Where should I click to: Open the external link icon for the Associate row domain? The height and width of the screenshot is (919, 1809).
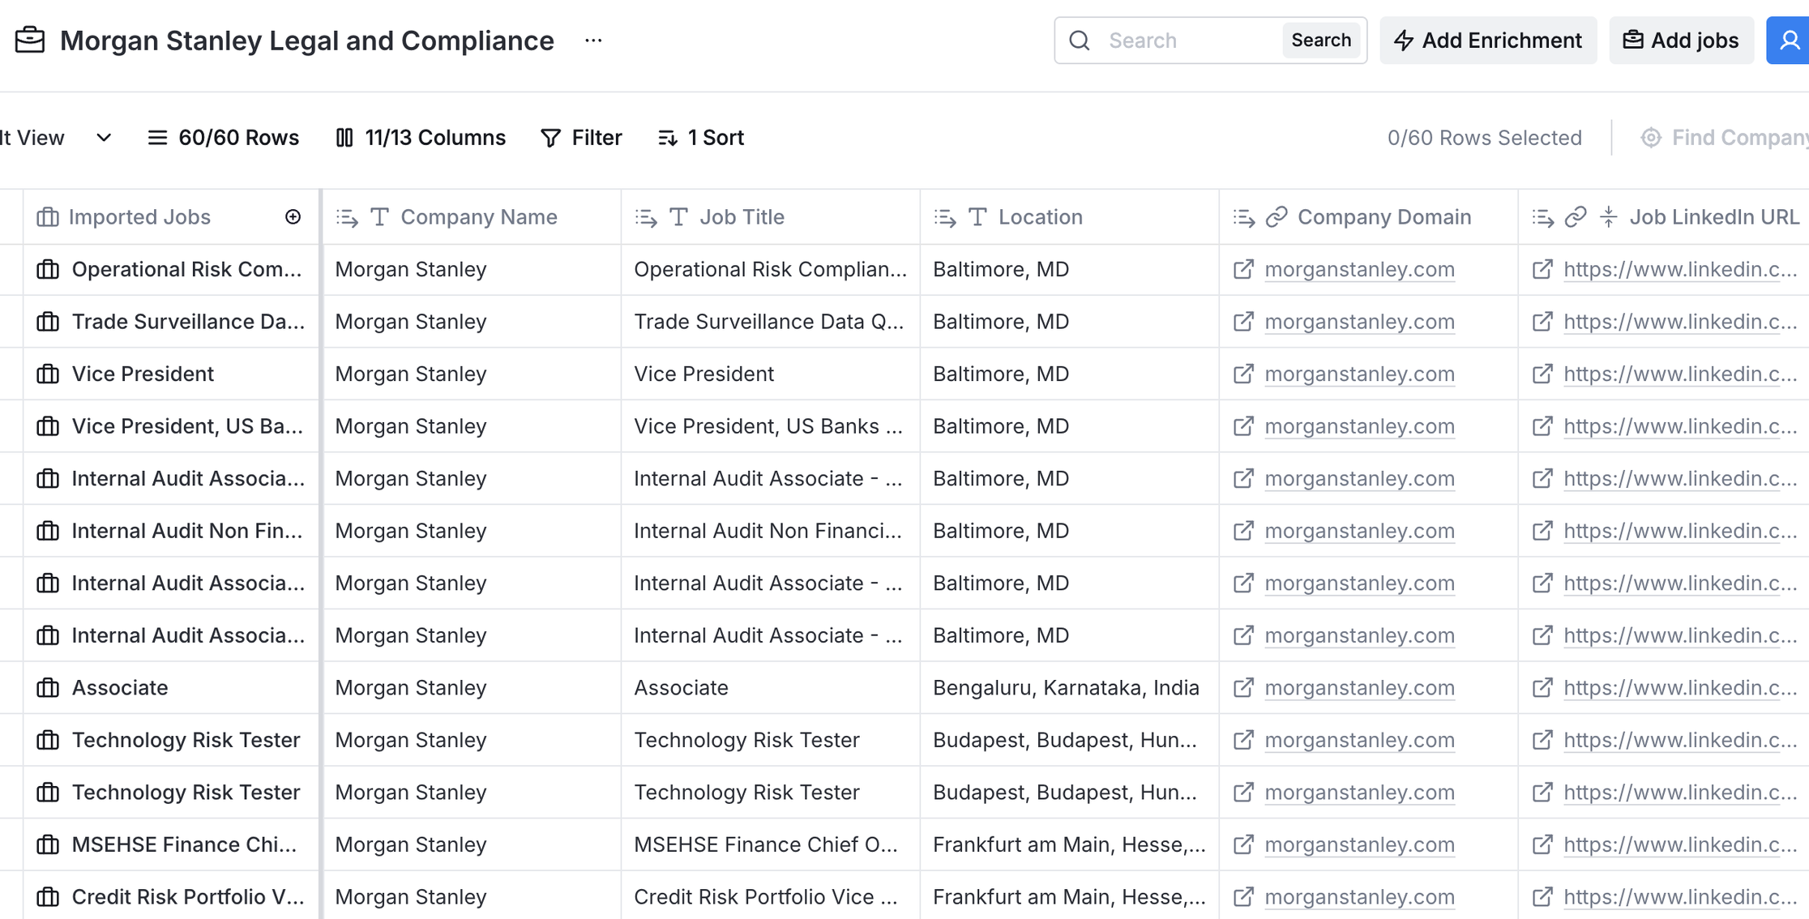1243,688
